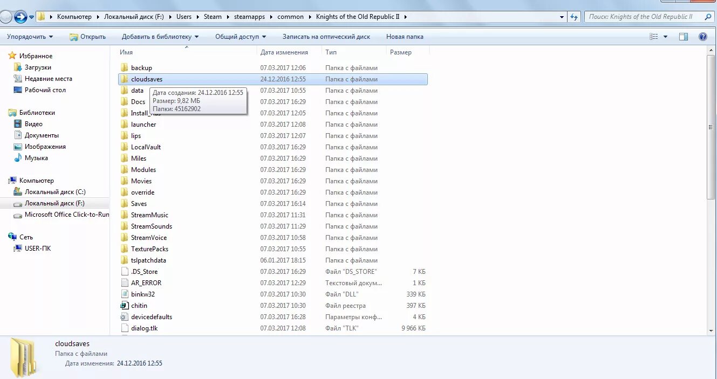Select the Saves folder name

[x=139, y=204]
